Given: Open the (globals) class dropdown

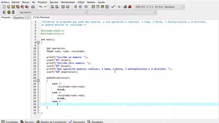Looking at the screenshot, I should pos(53,12).
